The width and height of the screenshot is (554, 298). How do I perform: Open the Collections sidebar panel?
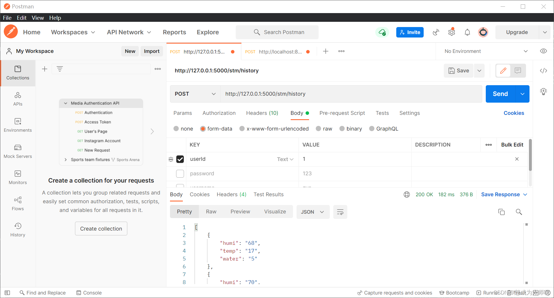[x=18, y=73]
